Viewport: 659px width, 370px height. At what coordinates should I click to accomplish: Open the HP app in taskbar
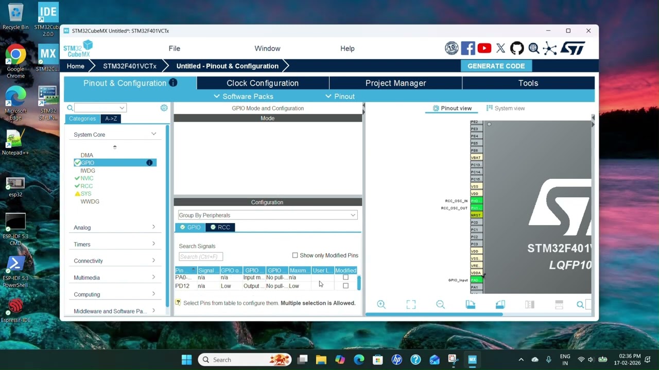click(396, 360)
